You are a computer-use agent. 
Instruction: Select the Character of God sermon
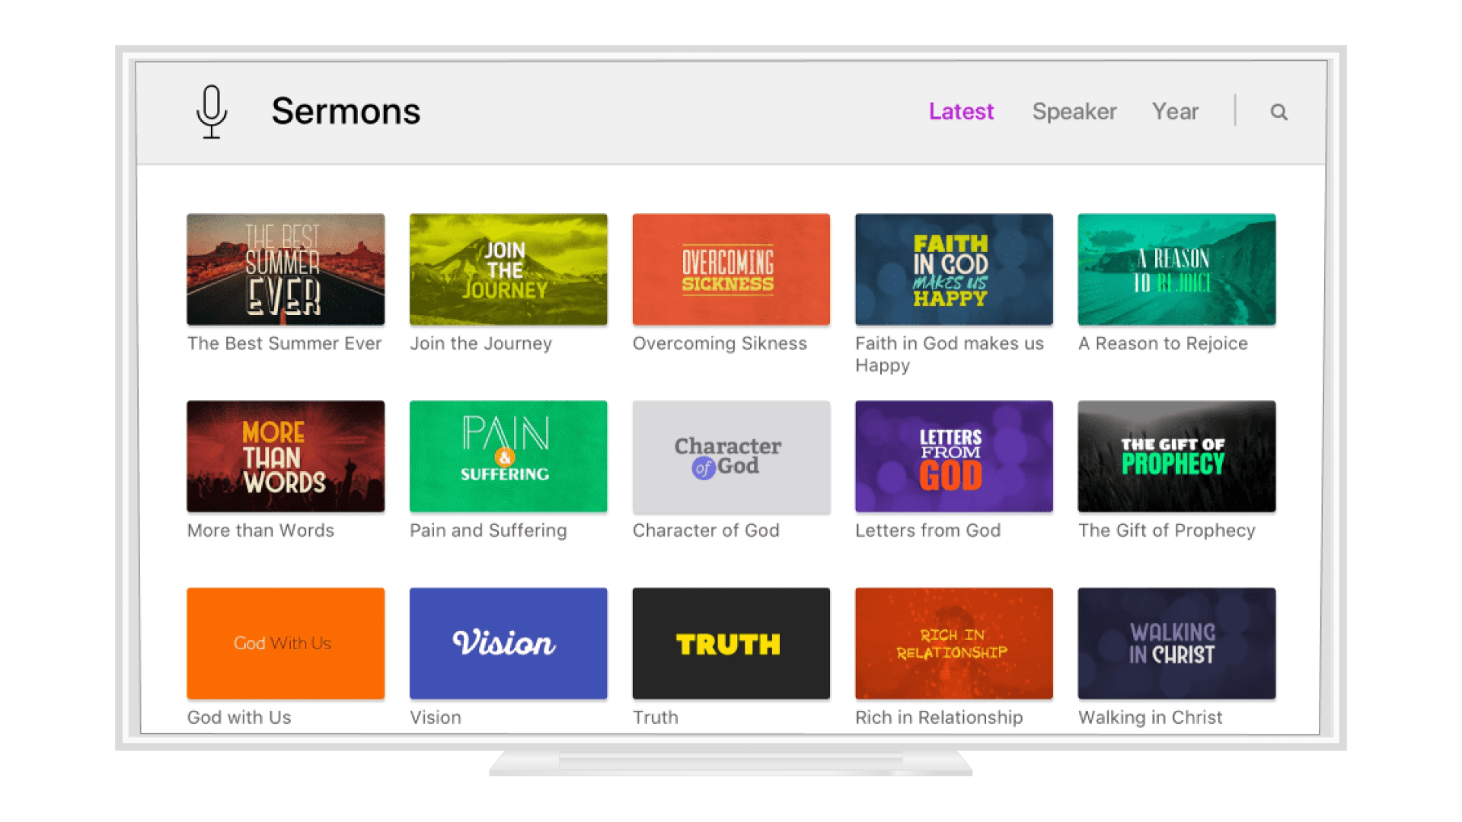tap(730, 456)
